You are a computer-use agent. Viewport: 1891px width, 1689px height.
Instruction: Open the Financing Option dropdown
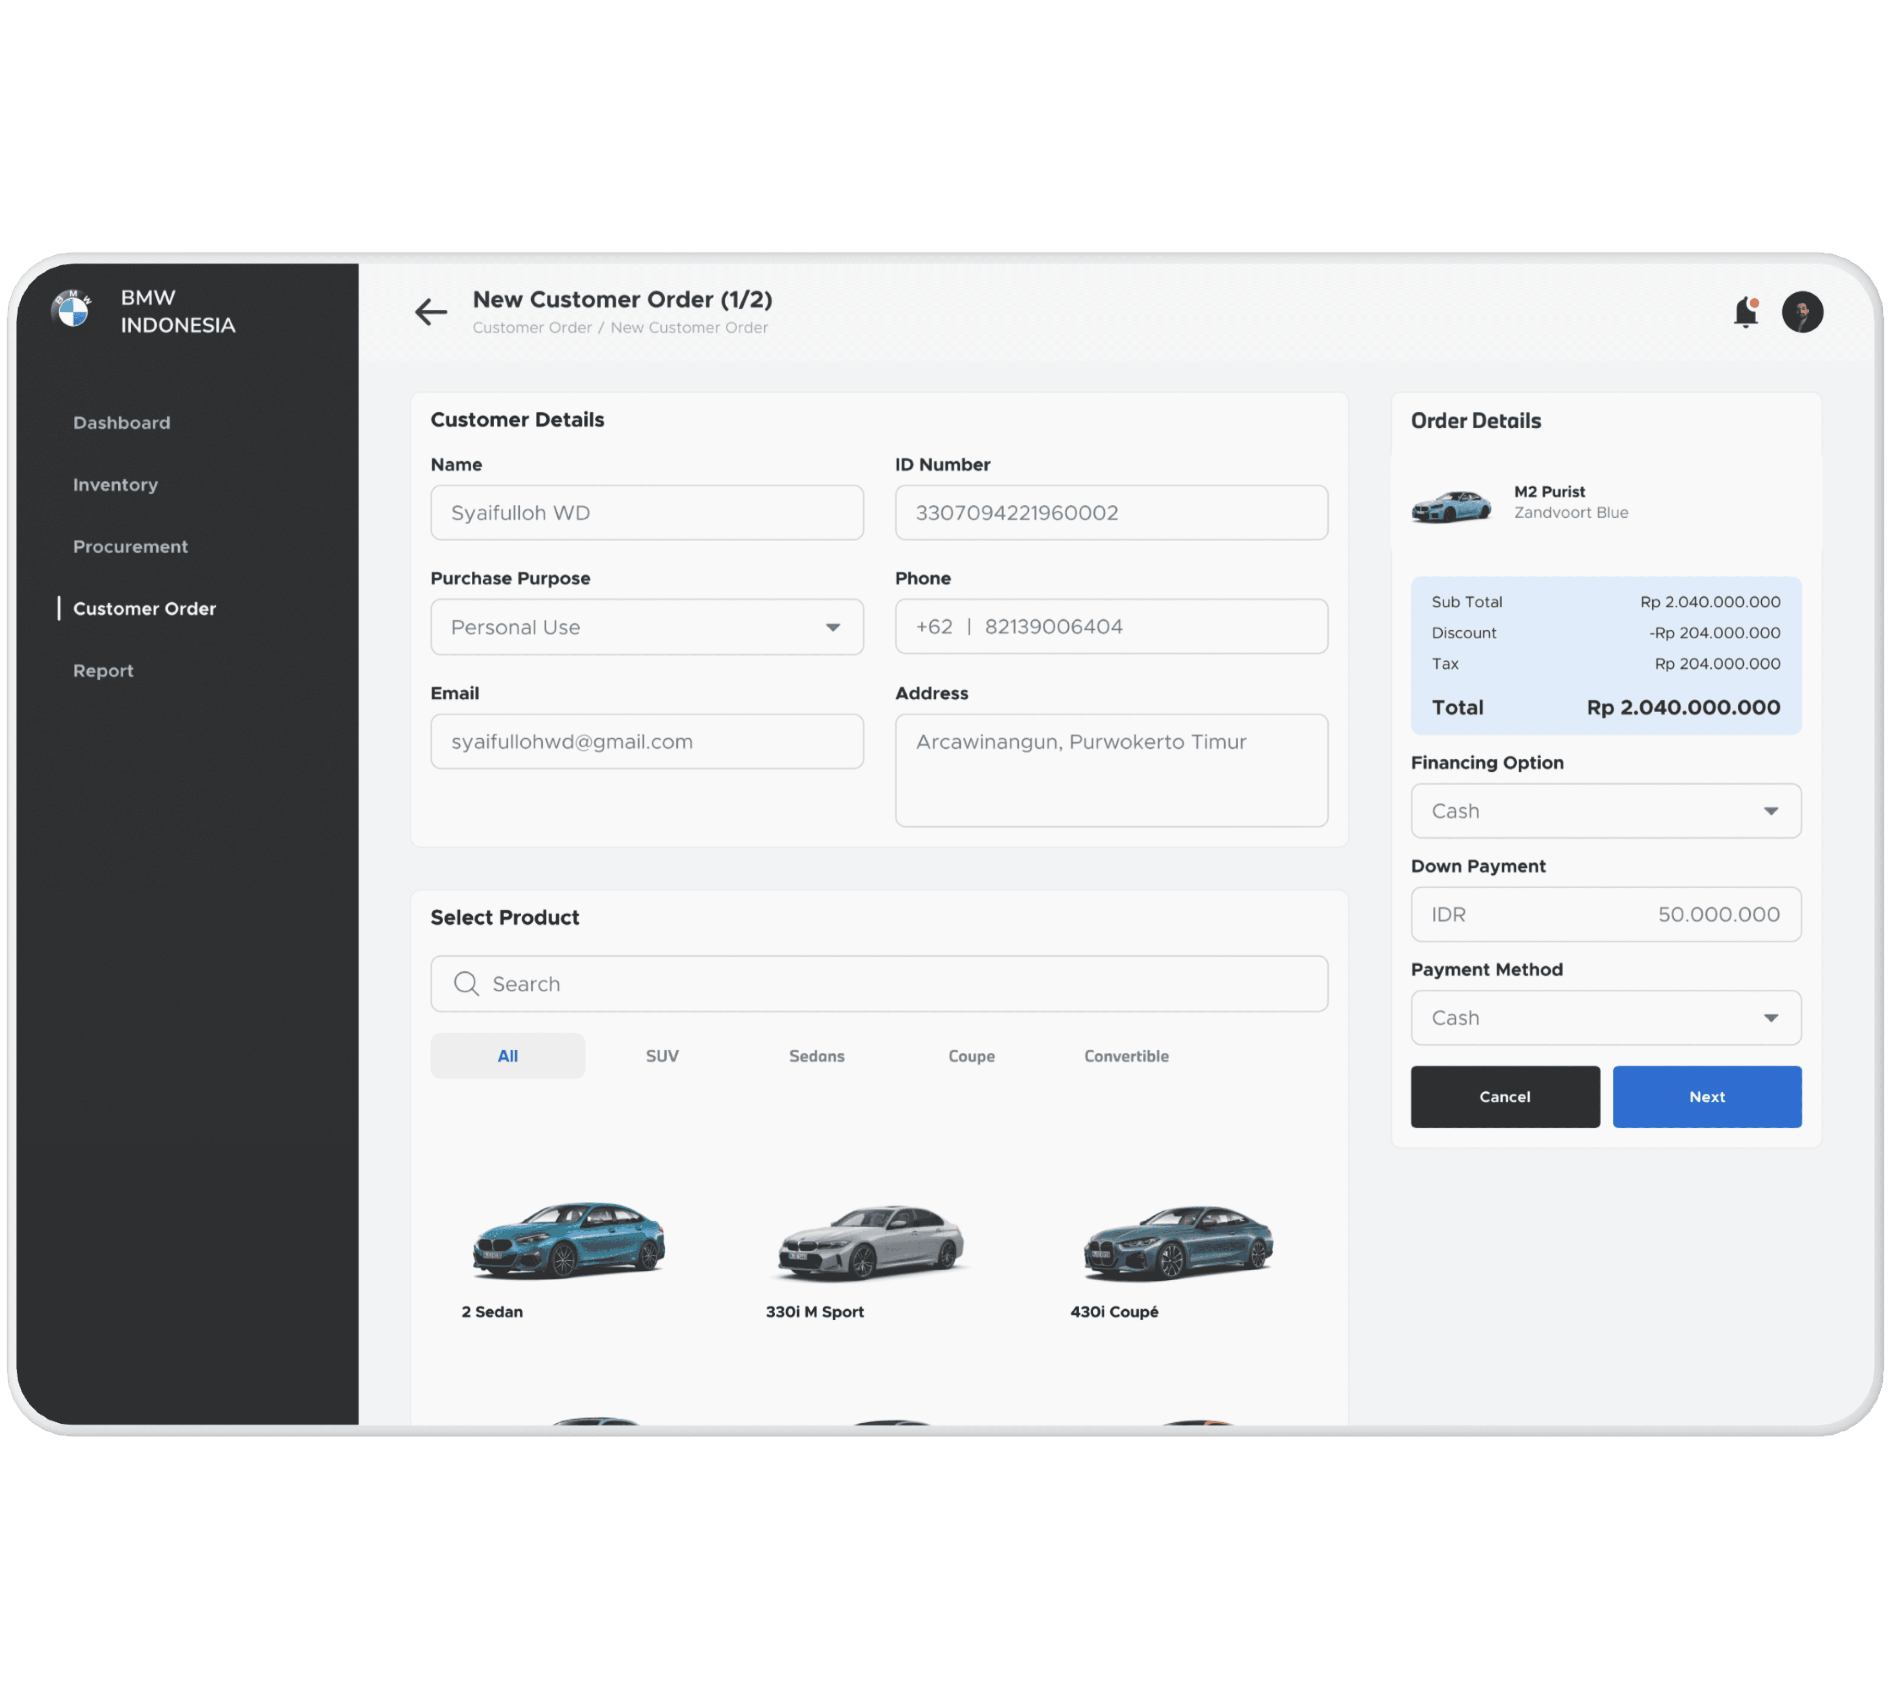click(1605, 811)
